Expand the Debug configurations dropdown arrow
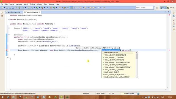 tap(35, 8)
